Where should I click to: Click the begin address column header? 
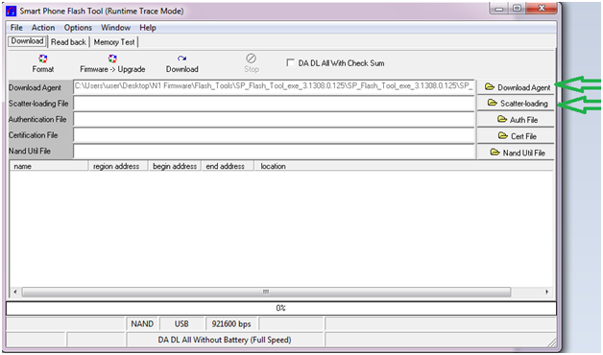[x=175, y=166]
